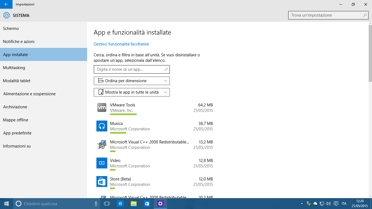
Task: Click the Impostazioni window title
Action: click(25, 4)
